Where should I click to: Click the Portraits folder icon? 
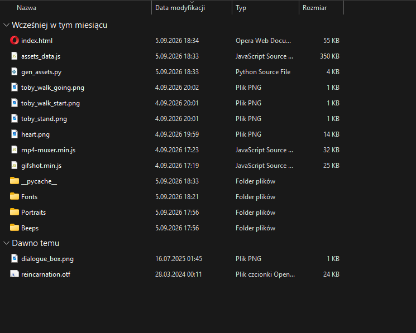[15, 212]
